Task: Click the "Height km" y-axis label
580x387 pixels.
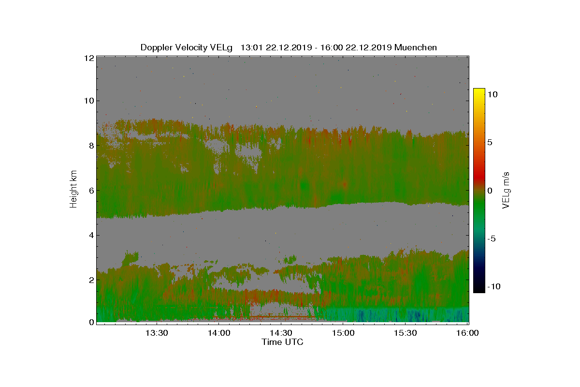Action: point(73,190)
